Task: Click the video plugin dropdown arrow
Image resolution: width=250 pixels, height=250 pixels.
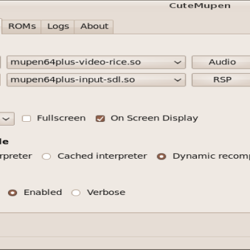Action: 177,62
